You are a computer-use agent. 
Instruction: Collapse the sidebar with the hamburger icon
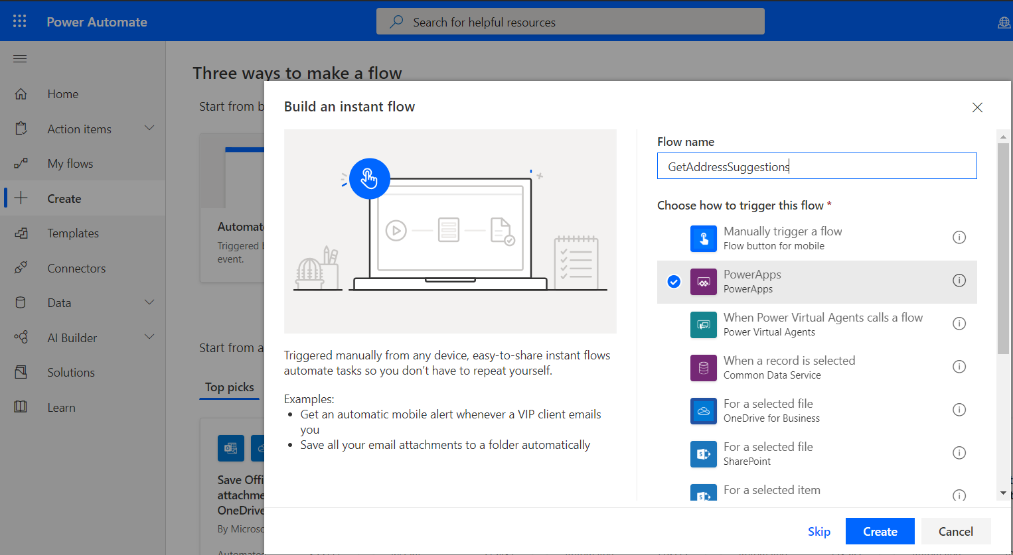pos(19,58)
